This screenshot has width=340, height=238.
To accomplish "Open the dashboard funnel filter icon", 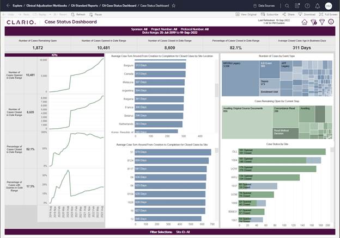I will 321,22.
